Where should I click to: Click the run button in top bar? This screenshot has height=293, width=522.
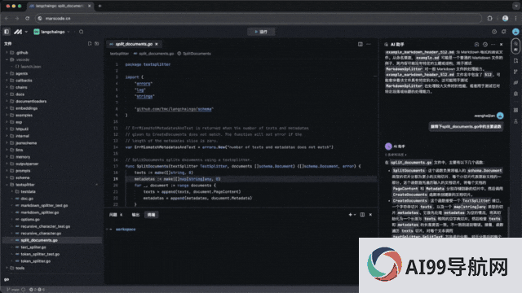pos(261,32)
